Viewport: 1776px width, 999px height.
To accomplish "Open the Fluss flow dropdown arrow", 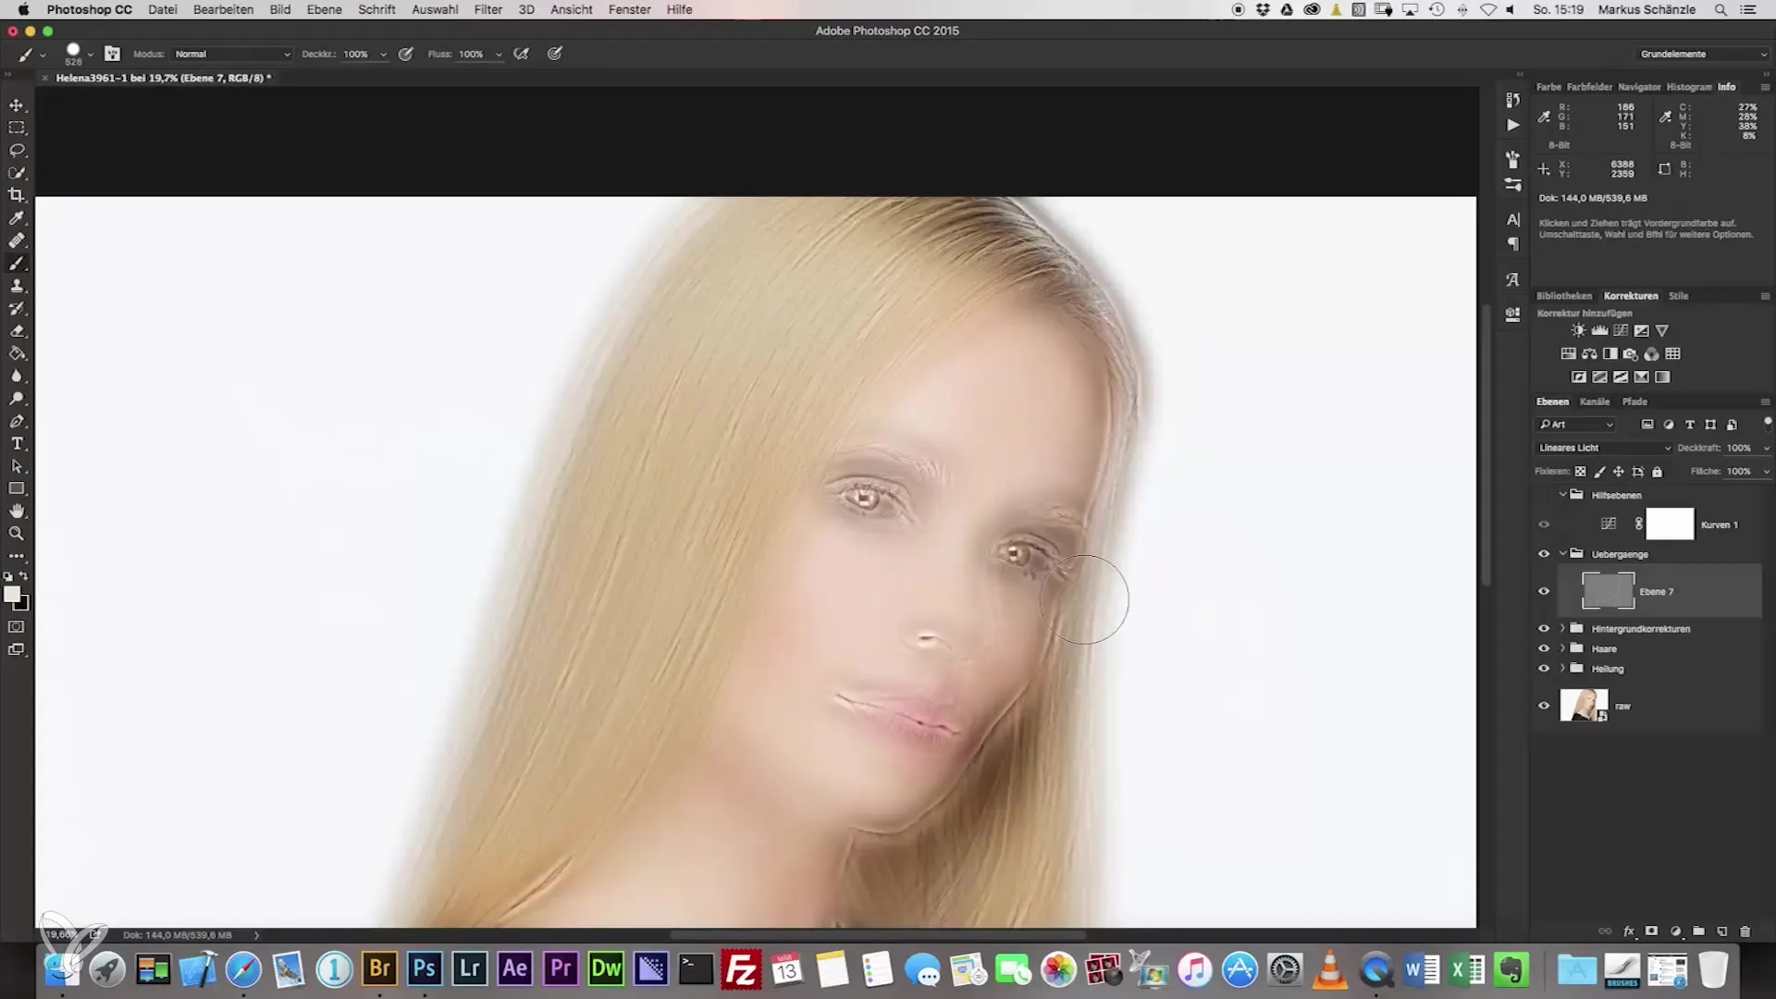I will pyautogui.click(x=499, y=55).
